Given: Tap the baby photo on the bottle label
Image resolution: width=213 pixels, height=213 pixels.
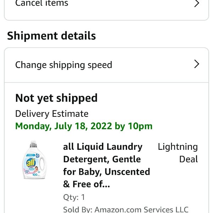Looking at the screenshot, I should [37, 169].
